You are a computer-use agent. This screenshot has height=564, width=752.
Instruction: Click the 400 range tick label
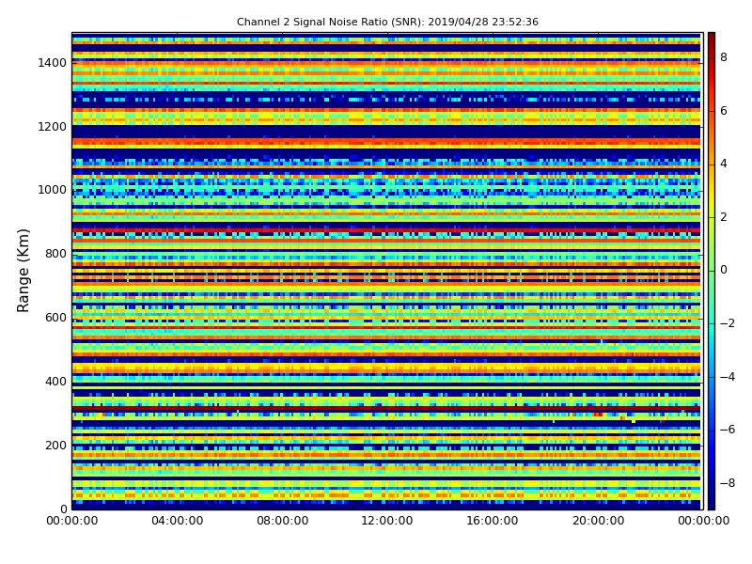[x=55, y=382]
